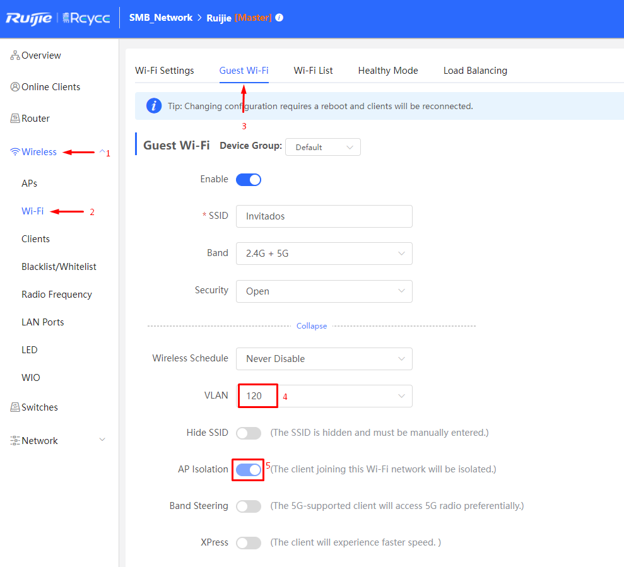This screenshot has height=567, width=624.
Task: Open the Wireless Schedule dropdown
Action: click(x=324, y=359)
